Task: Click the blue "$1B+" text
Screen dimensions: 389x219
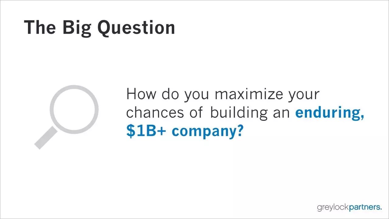Action: (146, 131)
